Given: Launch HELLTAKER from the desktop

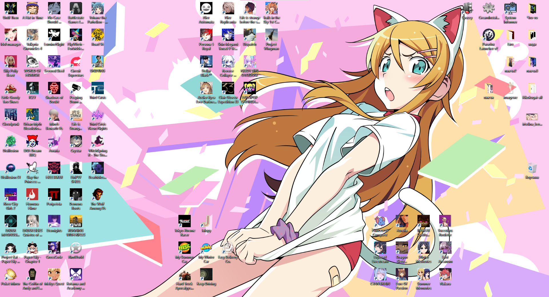Looking at the screenshot, I should tap(54, 171).
